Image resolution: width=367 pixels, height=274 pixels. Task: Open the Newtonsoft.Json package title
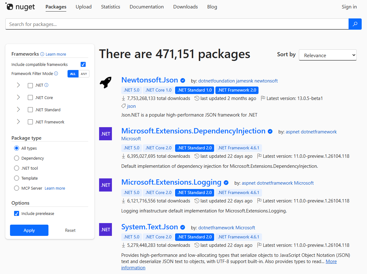(x=149, y=80)
